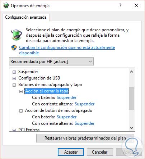The width and height of the screenshot is (145, 159).
Task: Close the Opciones de energía dialog
Action: tap(136, 5)
